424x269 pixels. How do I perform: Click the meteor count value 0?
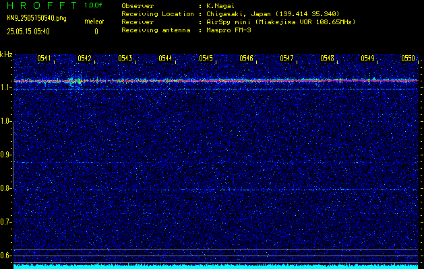(96, 32)
